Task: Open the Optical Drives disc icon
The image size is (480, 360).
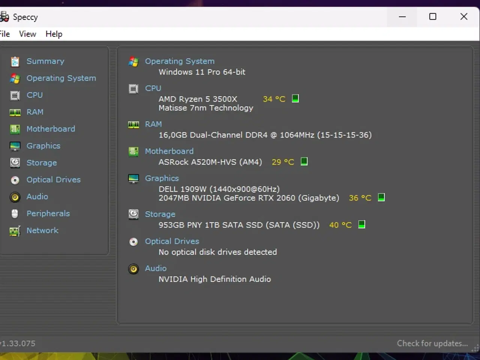Action: coord(15,180)
